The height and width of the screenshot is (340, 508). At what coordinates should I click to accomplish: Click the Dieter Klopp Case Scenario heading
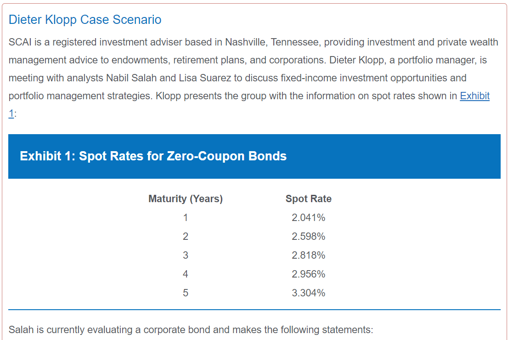click(85, 20)
